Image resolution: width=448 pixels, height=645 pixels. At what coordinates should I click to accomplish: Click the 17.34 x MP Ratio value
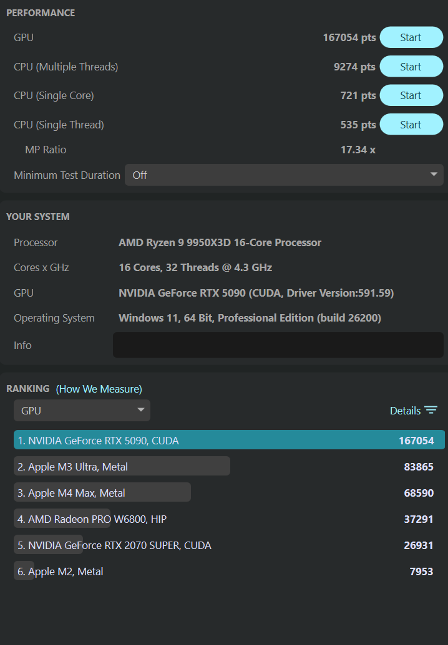click(358, 150)
